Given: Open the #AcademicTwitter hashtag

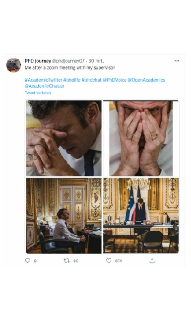Looking at the screenshot, I should tap(44, 80).
